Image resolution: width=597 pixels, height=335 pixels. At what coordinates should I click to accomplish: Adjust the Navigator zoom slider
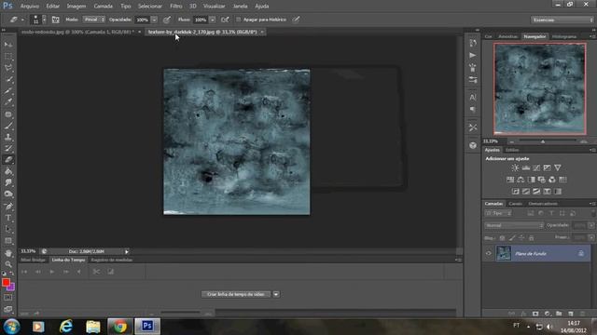543,141
